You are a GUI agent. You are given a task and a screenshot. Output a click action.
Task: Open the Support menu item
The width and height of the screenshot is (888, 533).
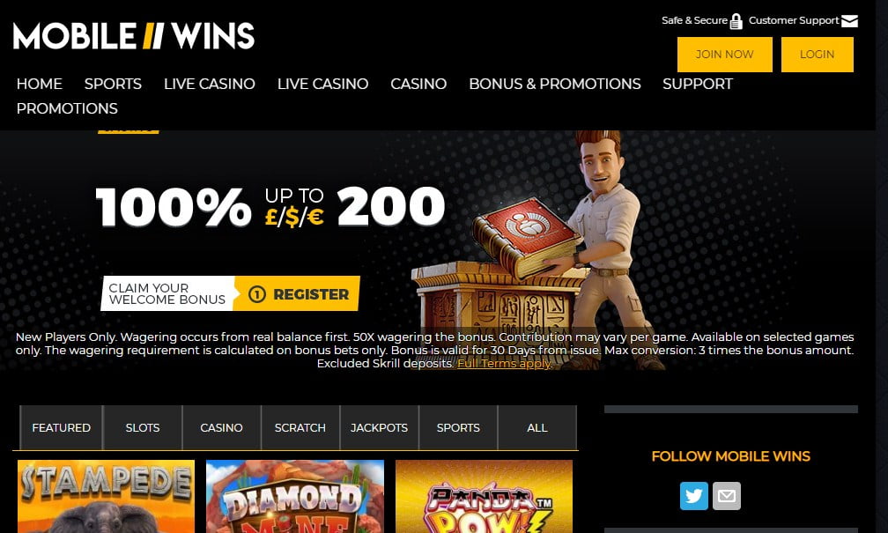click(x=697, y=84)
